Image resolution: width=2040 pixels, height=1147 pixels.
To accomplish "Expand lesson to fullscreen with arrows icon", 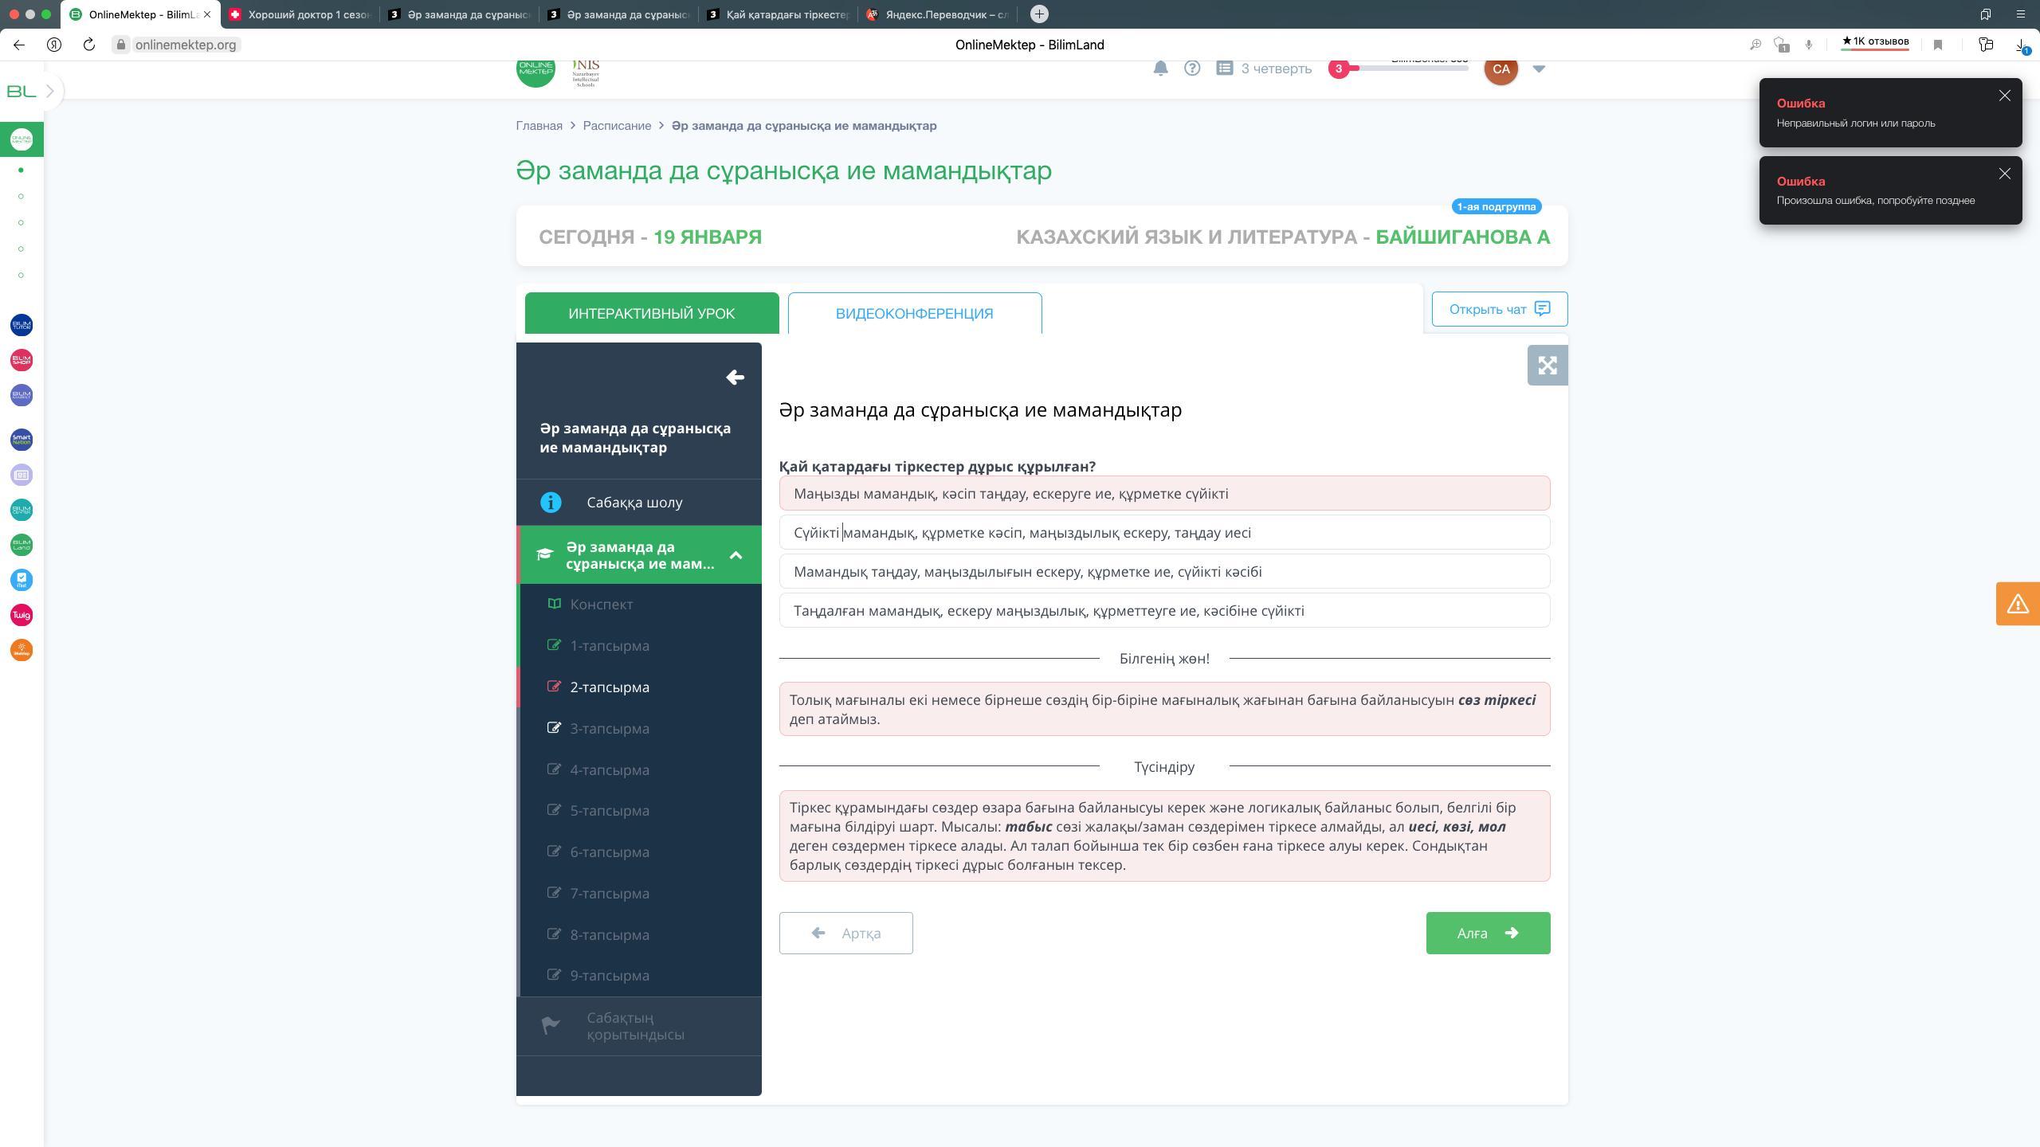I will (x=1548, y=366).
